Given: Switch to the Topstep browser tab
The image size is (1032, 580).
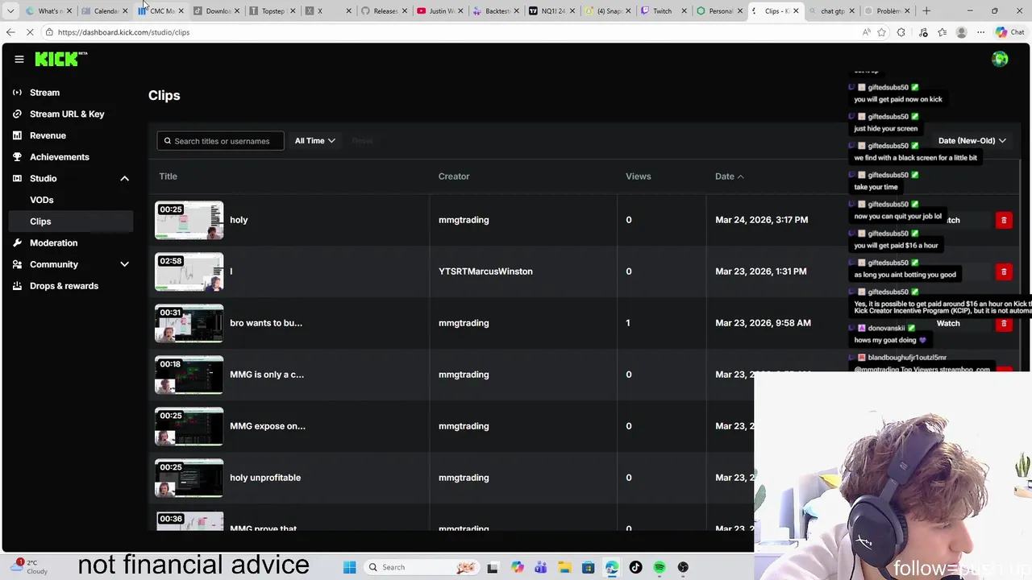Looking at the screenshot, I should [273, 10].
